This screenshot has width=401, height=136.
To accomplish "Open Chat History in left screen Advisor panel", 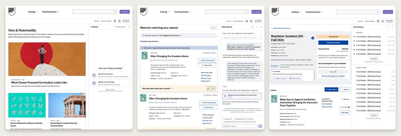I will (x=120, y=27).
